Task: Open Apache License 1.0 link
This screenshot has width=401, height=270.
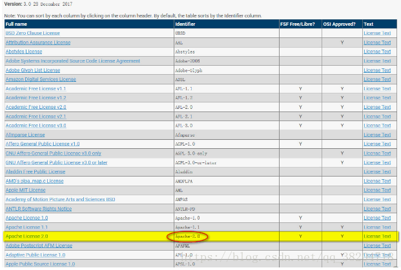Action: 27,218
